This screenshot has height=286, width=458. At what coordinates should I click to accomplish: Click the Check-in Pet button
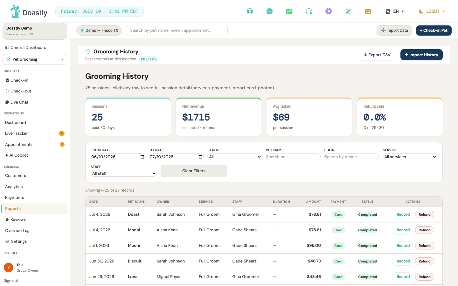434,31
